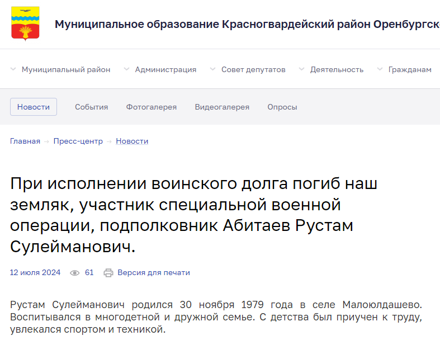Click the article headline about подполковник Абитаев

click(x=193, y=215)
